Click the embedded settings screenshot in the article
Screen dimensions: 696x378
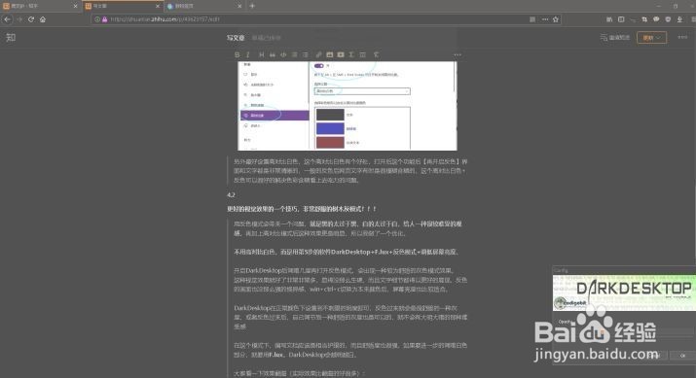point(348,106)
